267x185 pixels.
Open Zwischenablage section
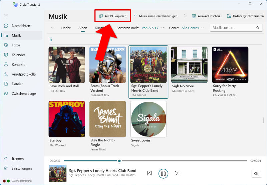pos(24,93)
